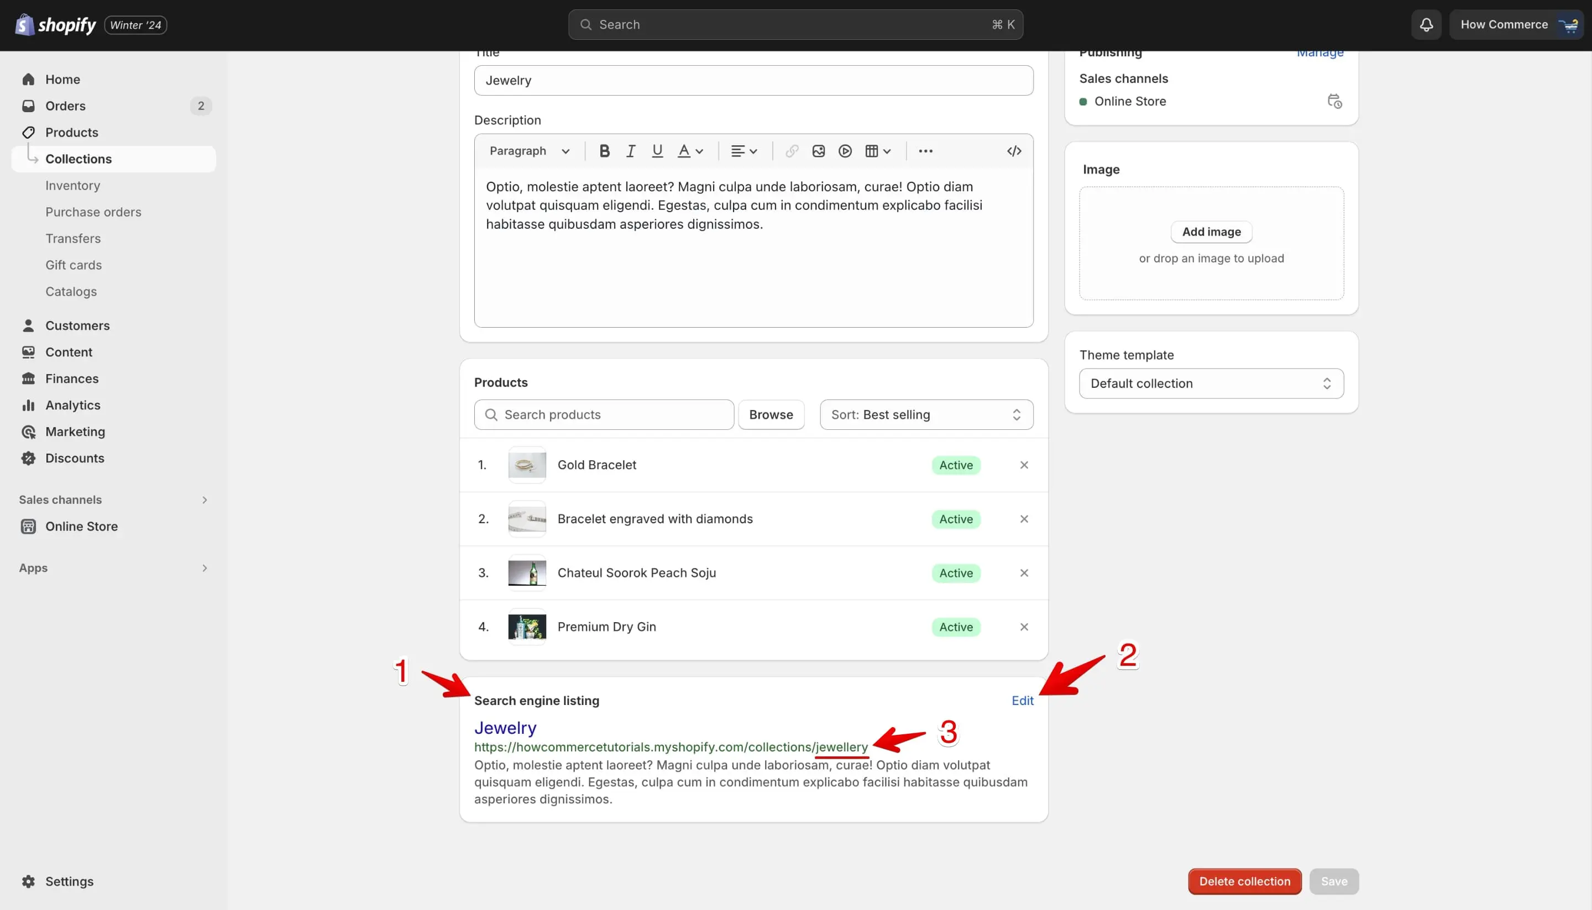Remove Premium Dry Gin from collection
This screenshot has width=1592, height=910.
[1024, 627]
